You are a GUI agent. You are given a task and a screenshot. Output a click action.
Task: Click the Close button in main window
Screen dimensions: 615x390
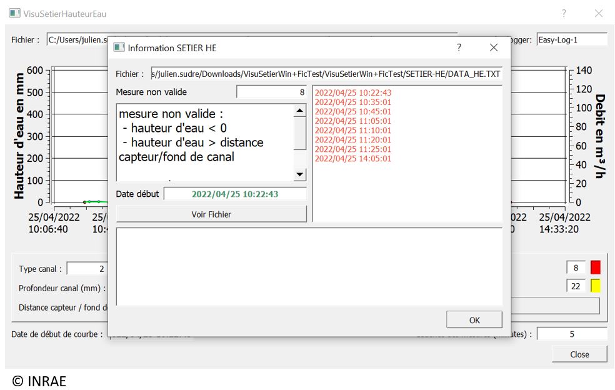579,354
